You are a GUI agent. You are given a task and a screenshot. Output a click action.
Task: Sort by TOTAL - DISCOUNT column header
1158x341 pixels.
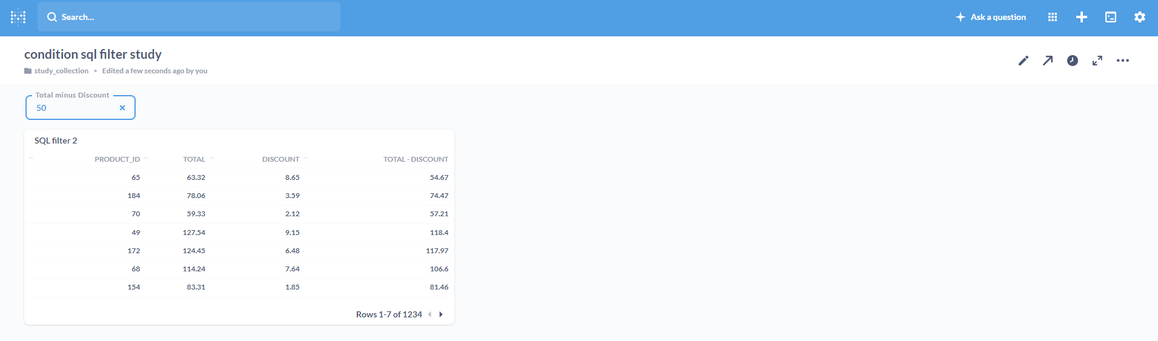click(x=415, y=159)
